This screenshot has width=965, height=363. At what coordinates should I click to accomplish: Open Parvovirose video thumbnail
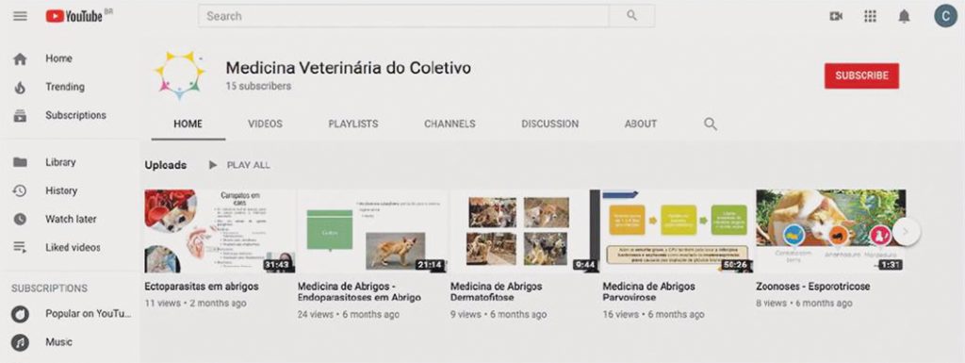(677, 231)
